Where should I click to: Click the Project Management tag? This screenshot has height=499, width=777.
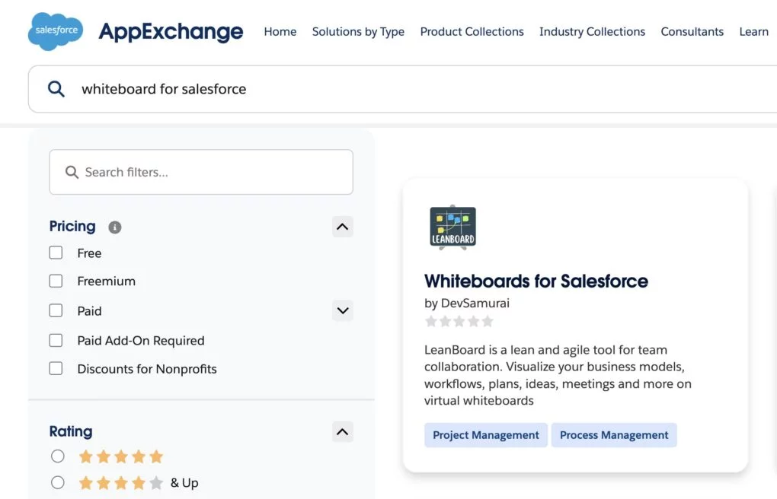(x=486, y=435)
